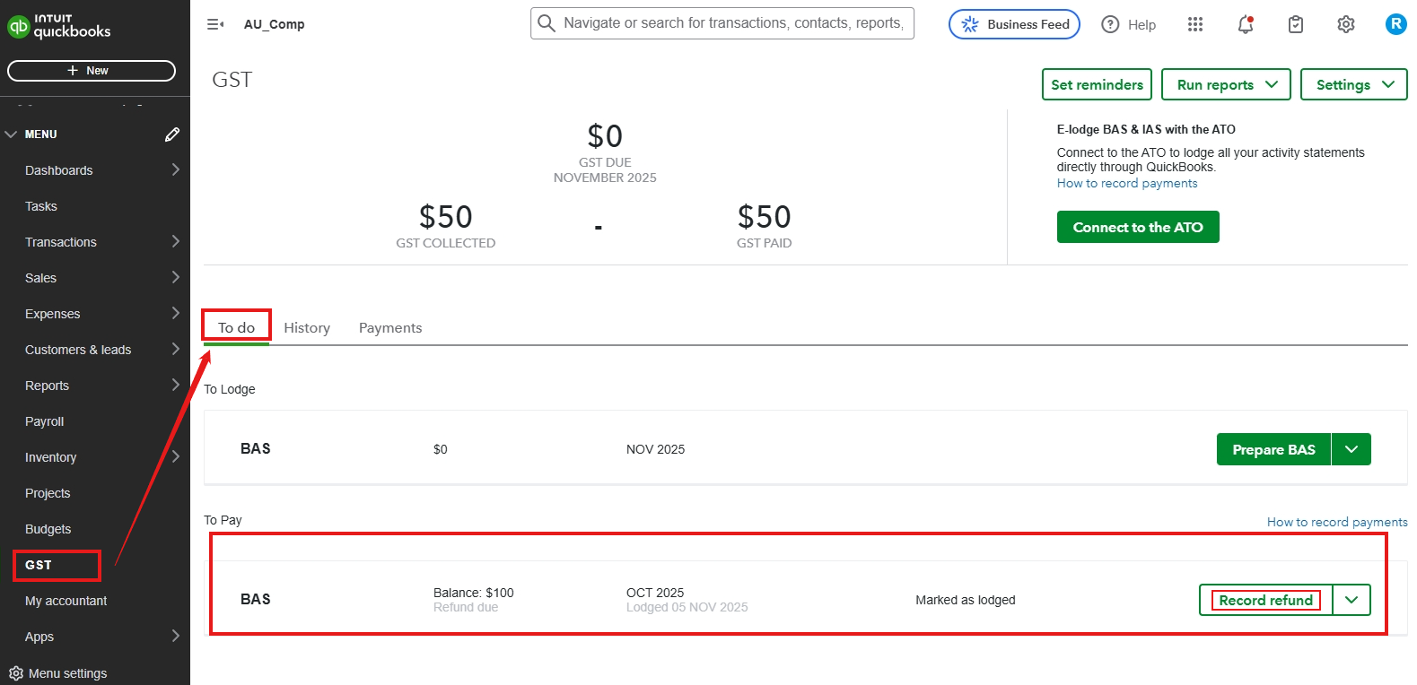Open the notifications bell

pos(1246,24)
